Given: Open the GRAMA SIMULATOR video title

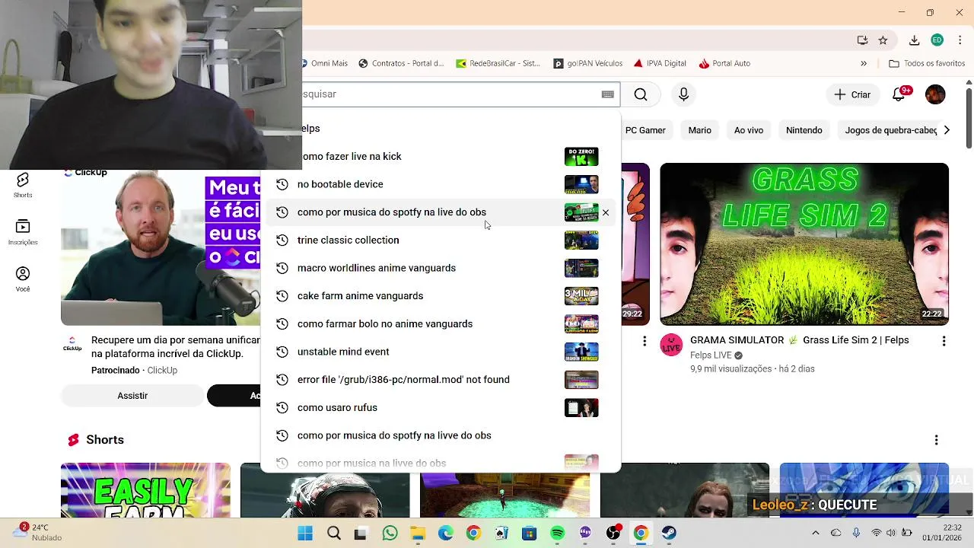Looking at the screenshot, I should [x=799, y=340].
